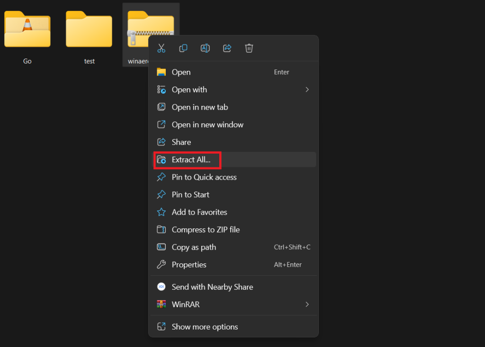Select the test folder icon
The width and height of the screenshot is (485, 347).
click(89, 30)
